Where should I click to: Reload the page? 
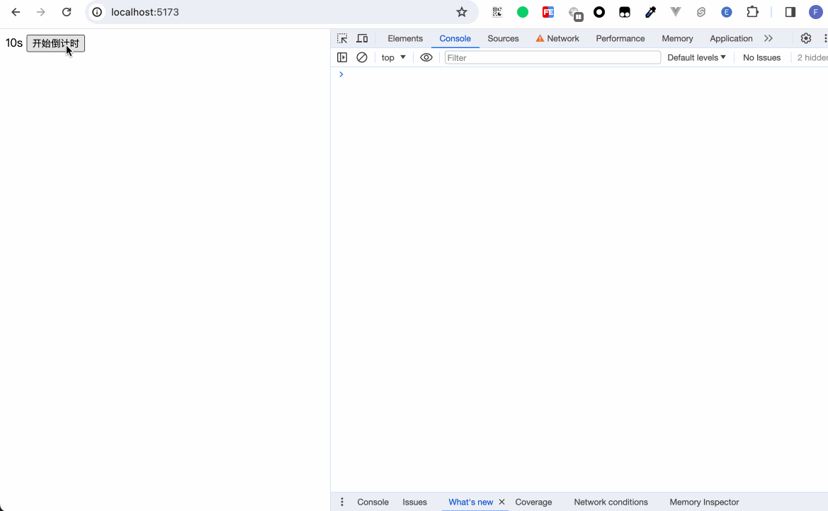[x=67, y=12]
